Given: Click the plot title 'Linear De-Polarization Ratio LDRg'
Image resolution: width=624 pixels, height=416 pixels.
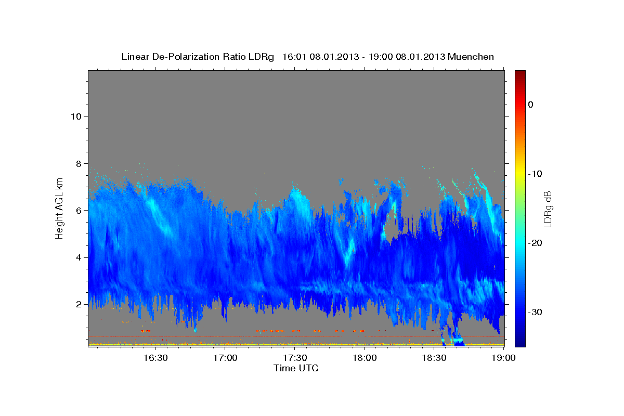Looking at the screenshot, I should (198, 57).
